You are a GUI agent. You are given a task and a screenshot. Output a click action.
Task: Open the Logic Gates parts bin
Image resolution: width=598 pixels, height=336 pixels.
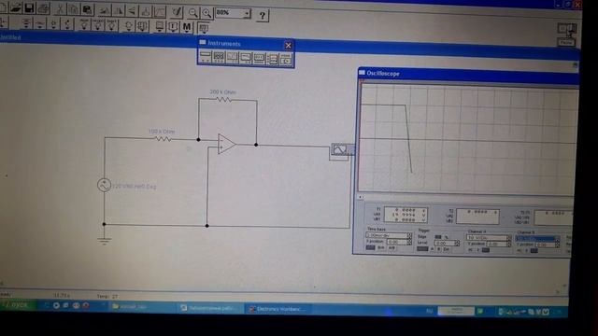129,26
